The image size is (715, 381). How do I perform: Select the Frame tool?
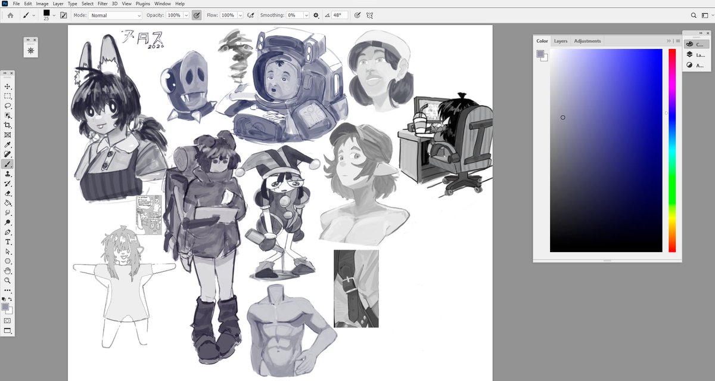click(8, 135)
